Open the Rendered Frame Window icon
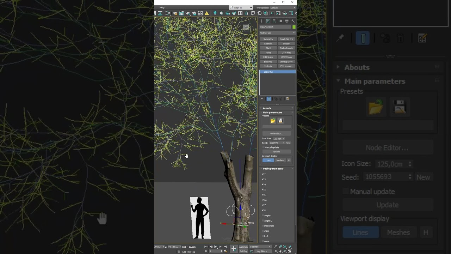 (x=181, y=13)
